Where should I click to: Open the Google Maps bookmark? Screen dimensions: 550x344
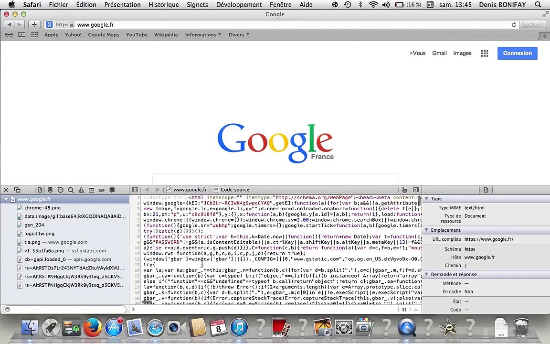click(x=104, y=35)
